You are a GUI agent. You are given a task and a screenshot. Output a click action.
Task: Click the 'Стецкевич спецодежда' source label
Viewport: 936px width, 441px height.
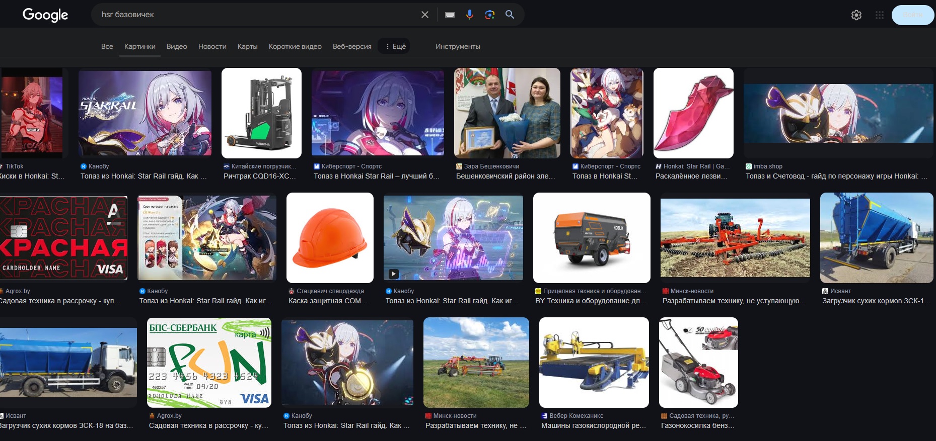pyautogui.click(x=330, y=291)
